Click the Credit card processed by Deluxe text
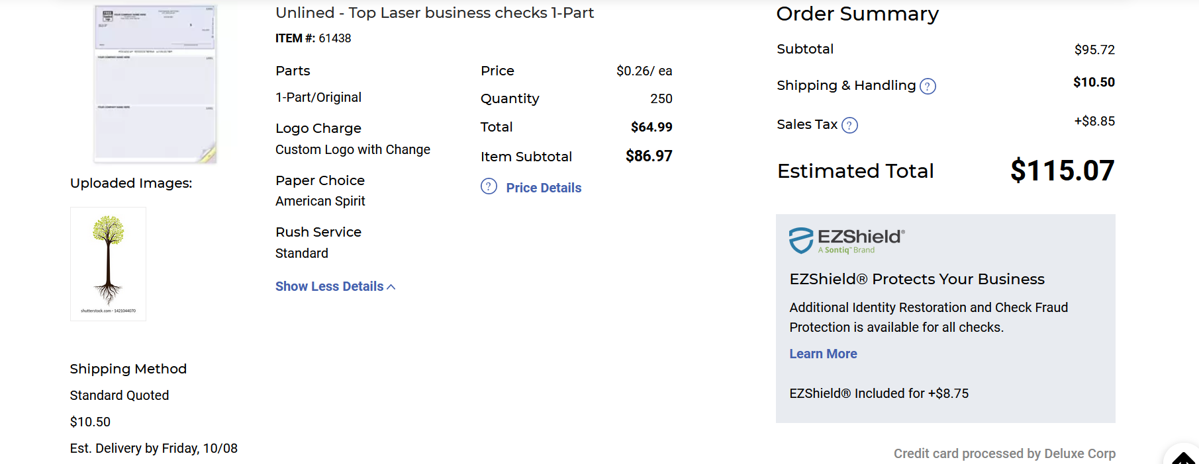This screenshot has width=1199, height=464. [1004, 453]
